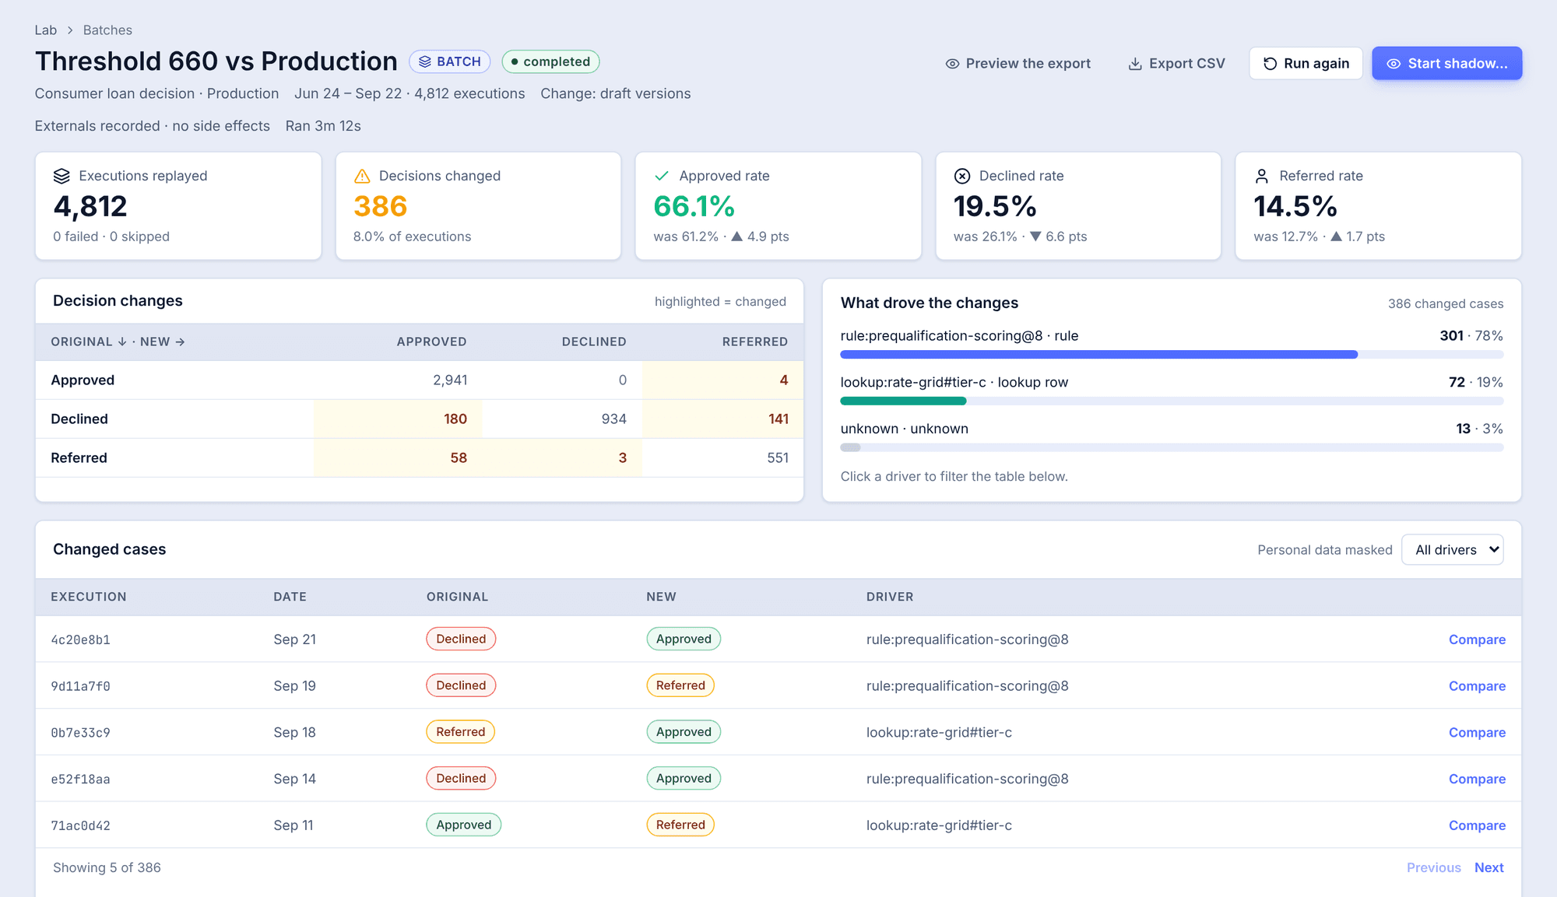This screenshot has height=897, width=1557.
Task: Compare execution 71ac0d42
Action: click(x=1477, y=825)
